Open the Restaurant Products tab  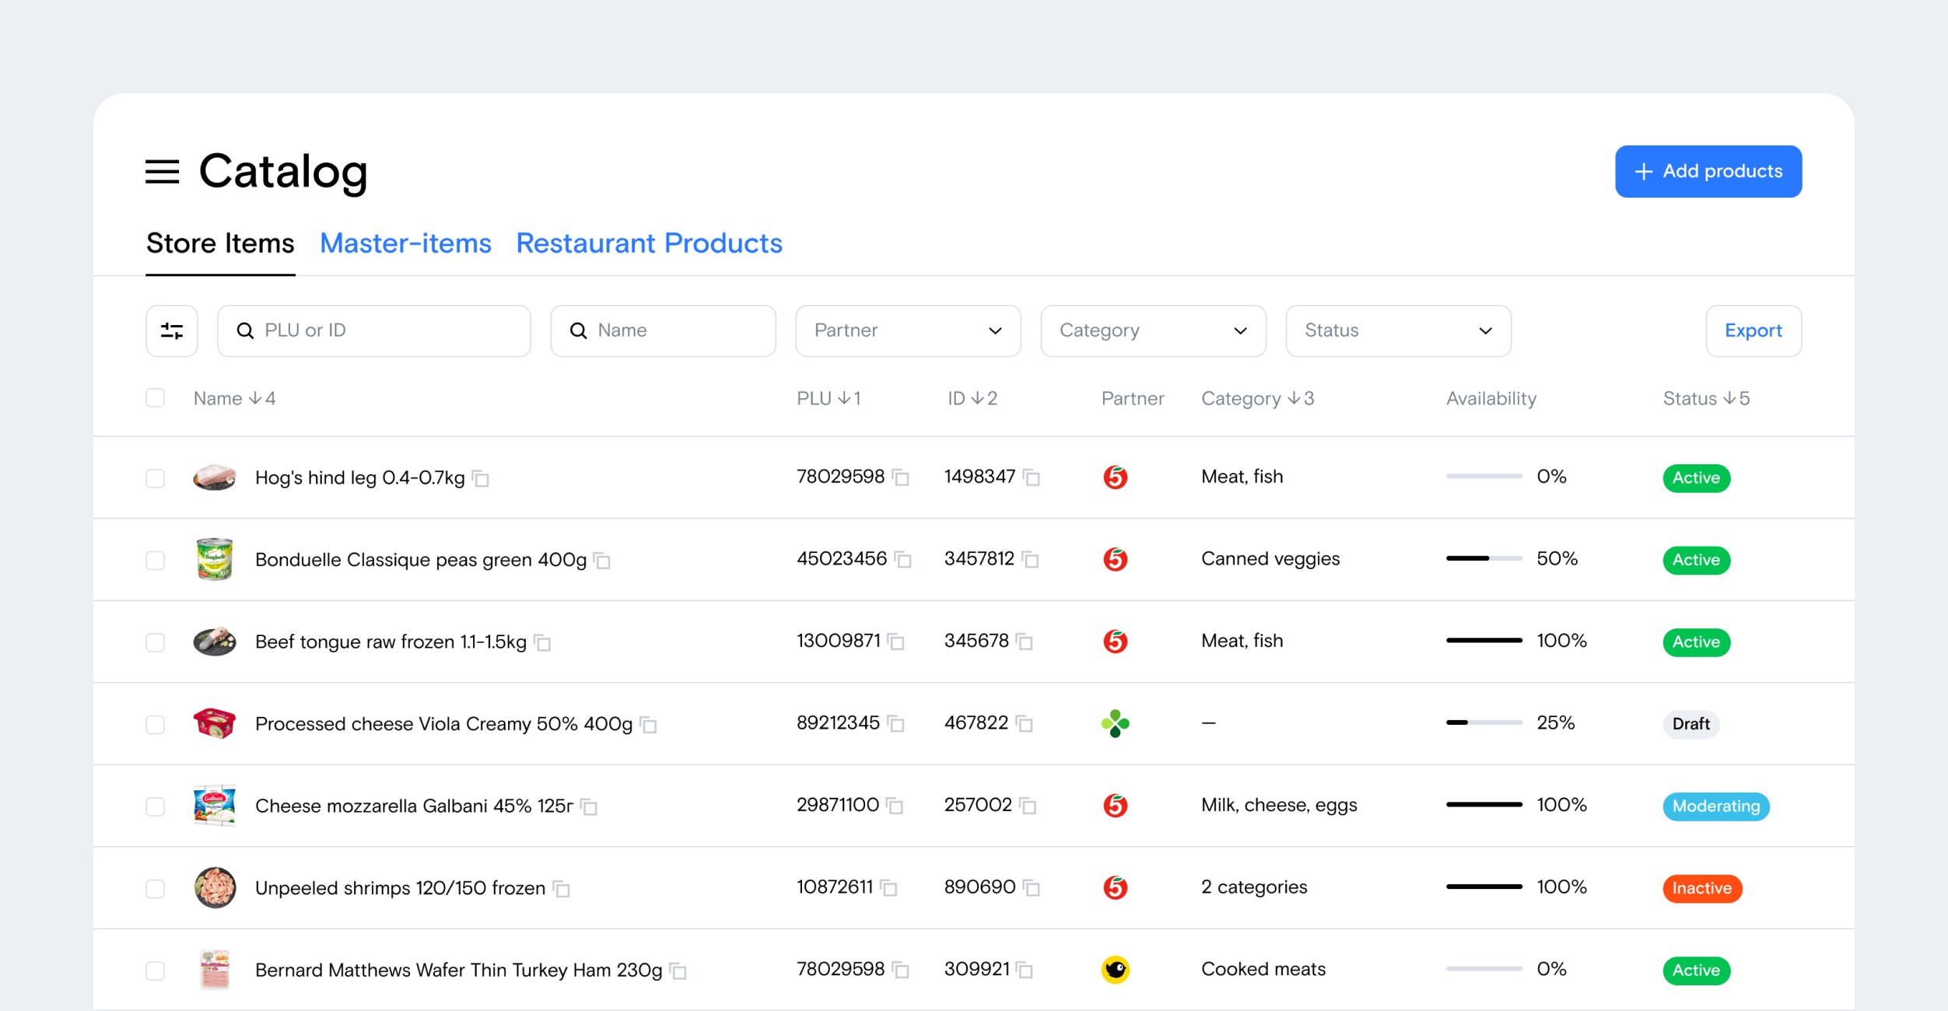pyautogui.click(x=649, y=243)
